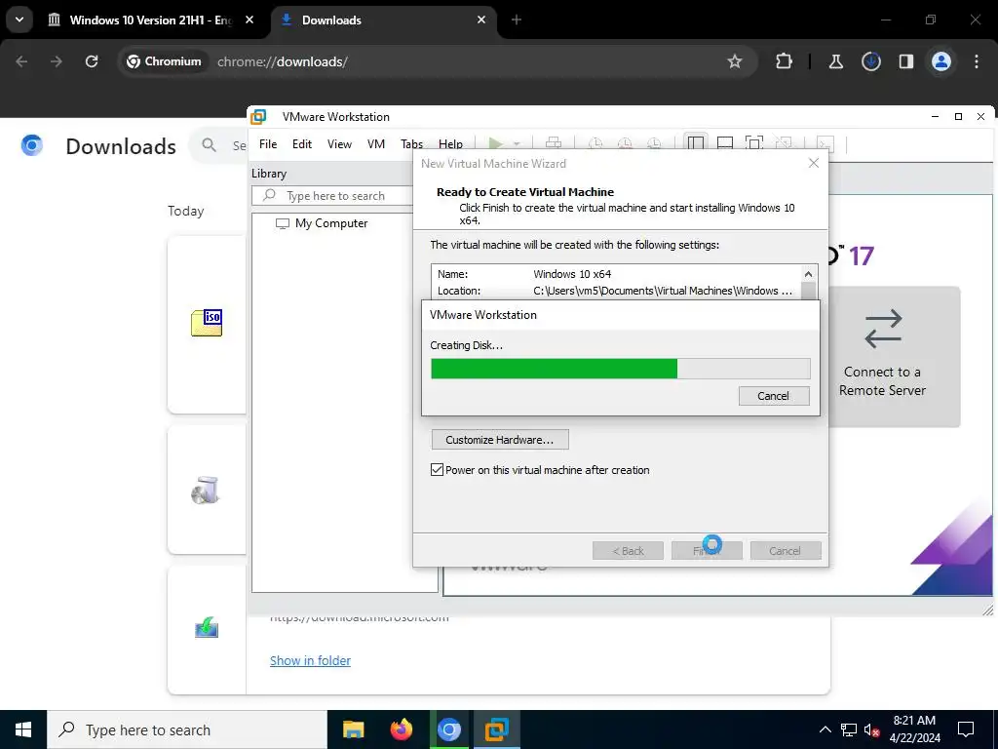Click the installer disc file icon in Downloads

[x=206, y=491]
